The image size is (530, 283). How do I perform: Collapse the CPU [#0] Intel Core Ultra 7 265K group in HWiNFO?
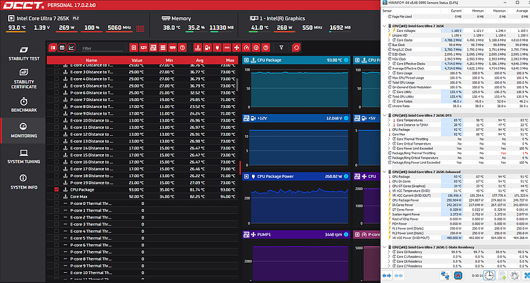click(385, 26)
